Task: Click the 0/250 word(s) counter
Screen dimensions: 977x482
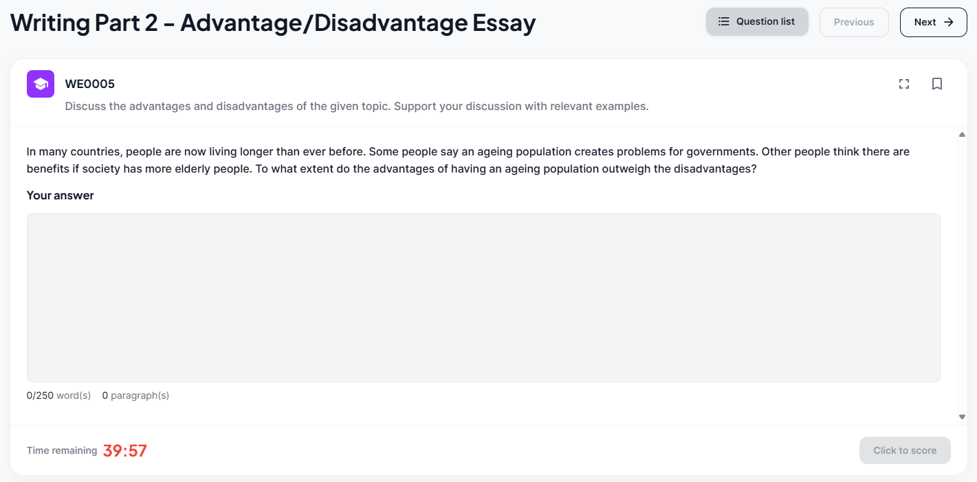Action: tap(58, 395)
